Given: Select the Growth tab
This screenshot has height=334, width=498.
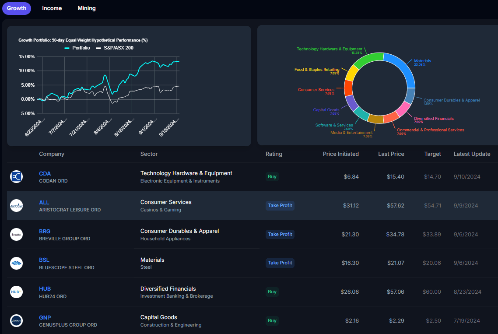Looking at the screenshot, I should point(16,8).
